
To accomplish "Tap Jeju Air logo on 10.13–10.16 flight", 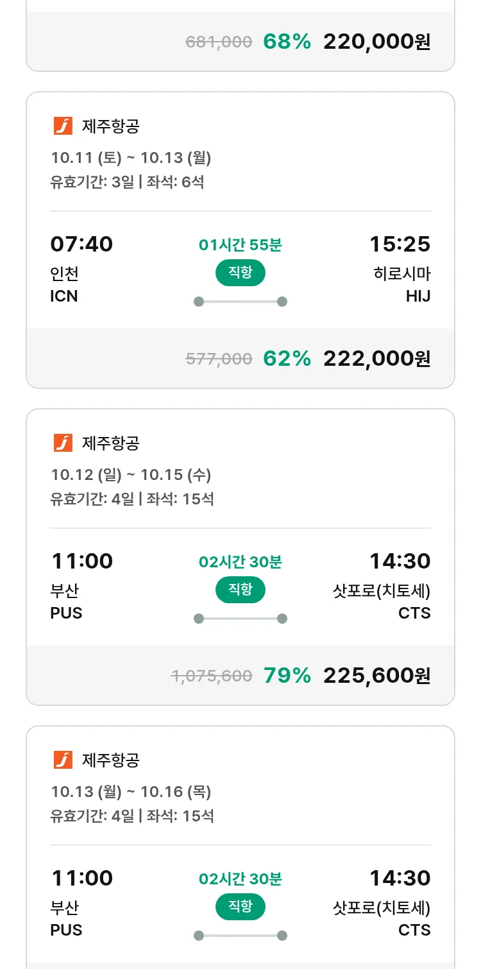I will coord(63,760).
